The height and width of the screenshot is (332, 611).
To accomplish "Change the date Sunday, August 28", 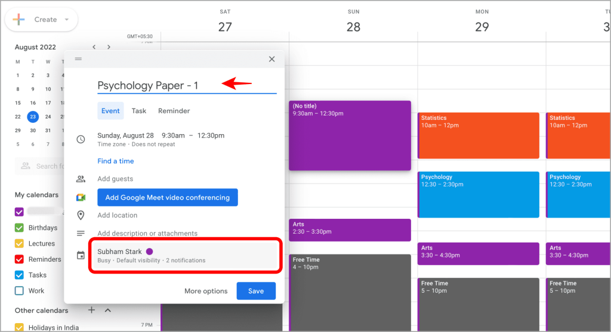I will 125,135.
